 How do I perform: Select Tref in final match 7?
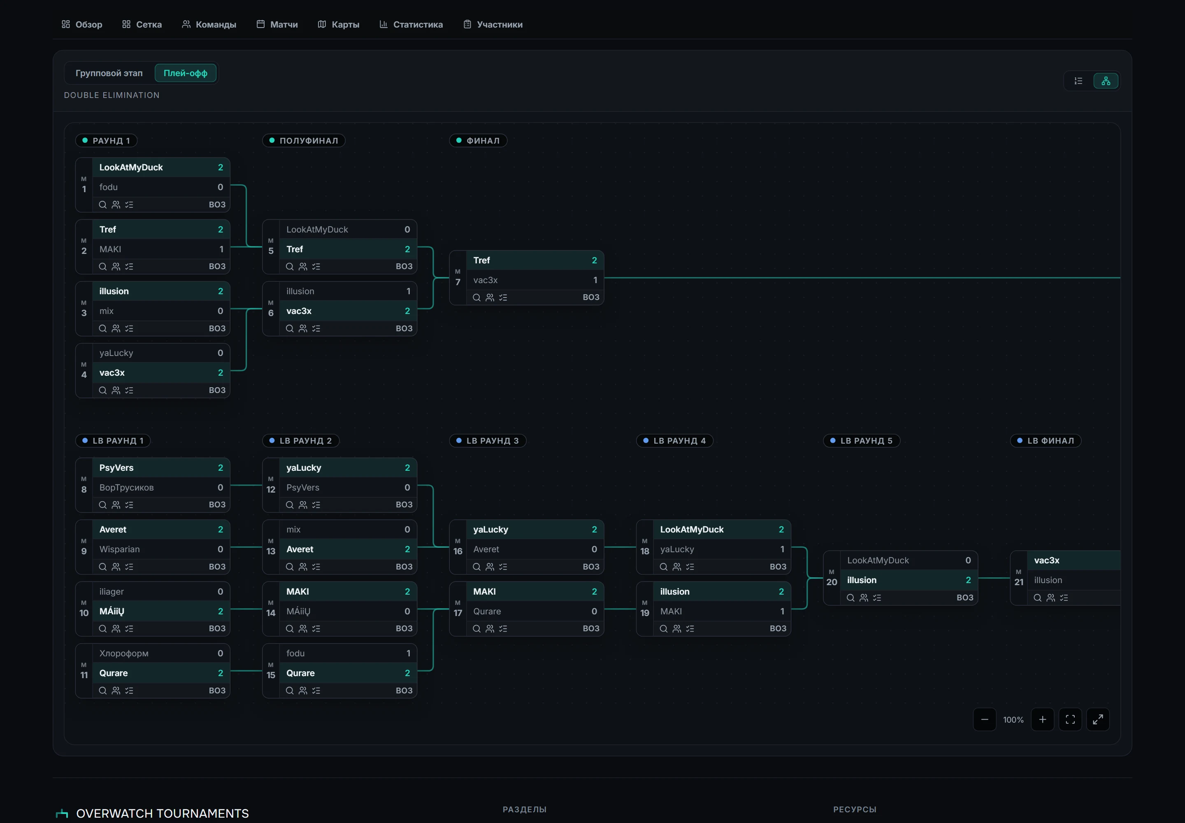click(x=535, y=260)
